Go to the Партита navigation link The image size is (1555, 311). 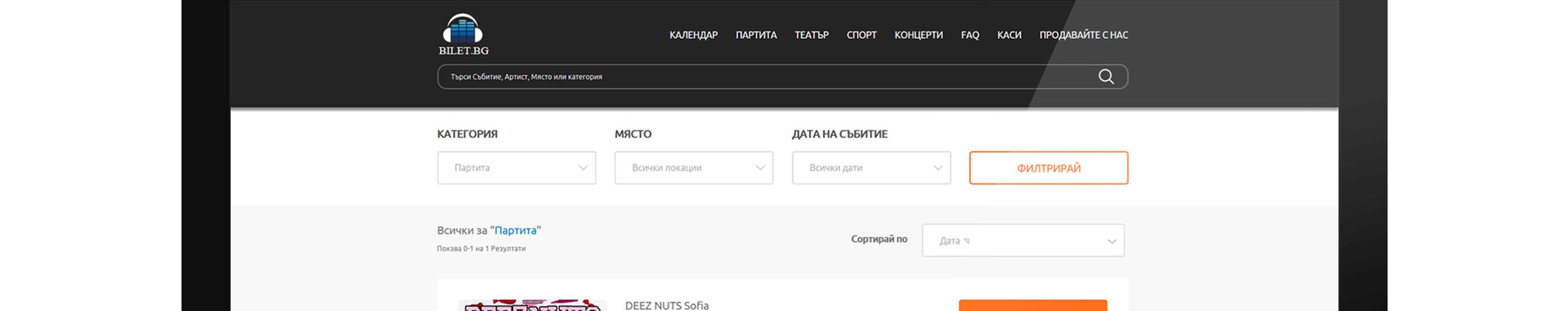[756, 35]
